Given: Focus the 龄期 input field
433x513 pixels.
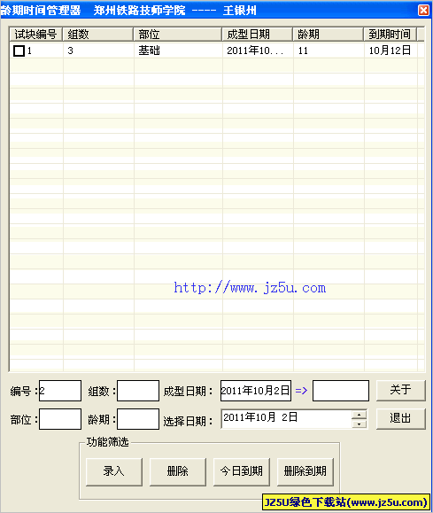Looking at the screenshot, I should pyautogui.click(x=138, y=419).
